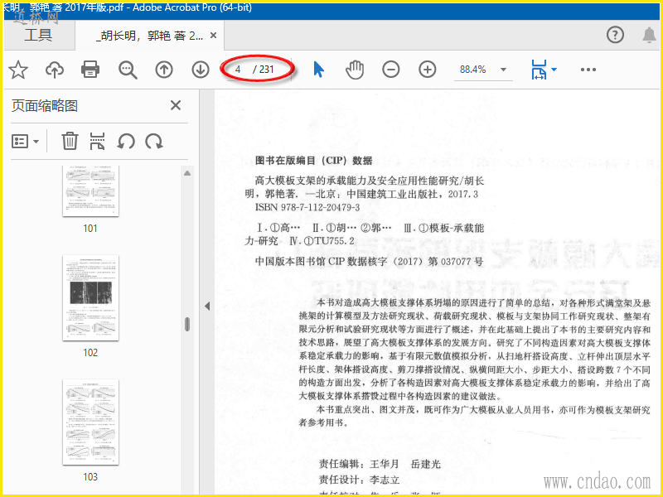663x497 pixels.
Task: Click the extract pages scissors icon
Action: coord(97,141)
